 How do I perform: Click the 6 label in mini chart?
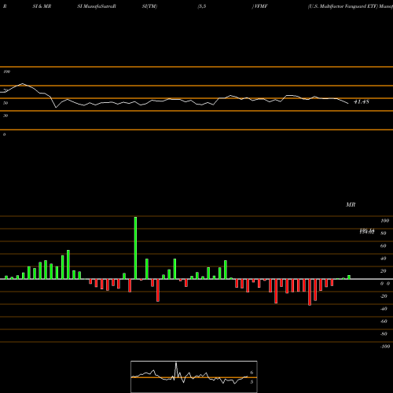tap(252, 373)
